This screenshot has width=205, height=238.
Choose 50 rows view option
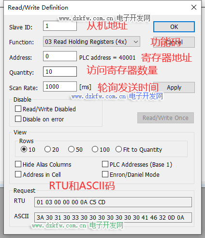pos(71,149)
